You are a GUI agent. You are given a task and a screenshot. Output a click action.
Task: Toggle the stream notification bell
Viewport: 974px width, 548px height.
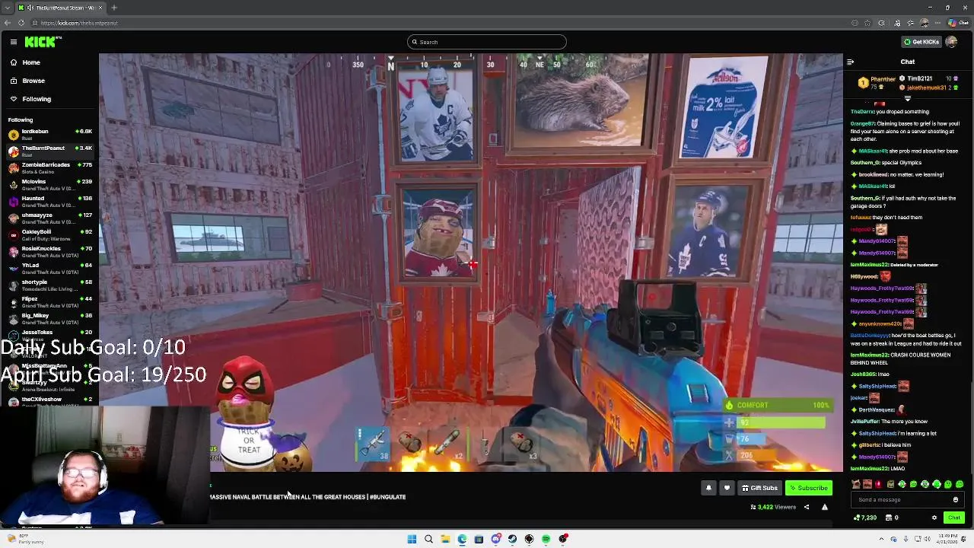pyautogui.click(x=708, y=488)
